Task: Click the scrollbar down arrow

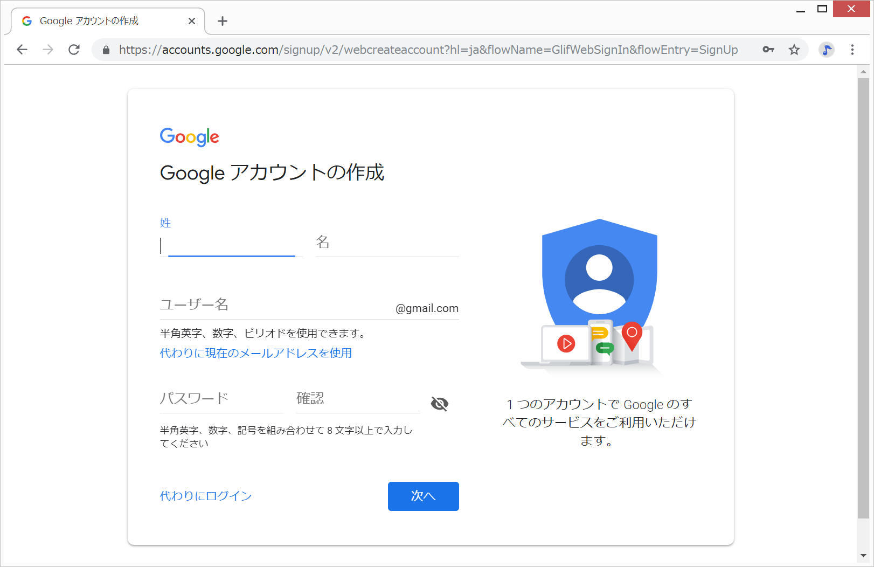Action: (864, 556)
